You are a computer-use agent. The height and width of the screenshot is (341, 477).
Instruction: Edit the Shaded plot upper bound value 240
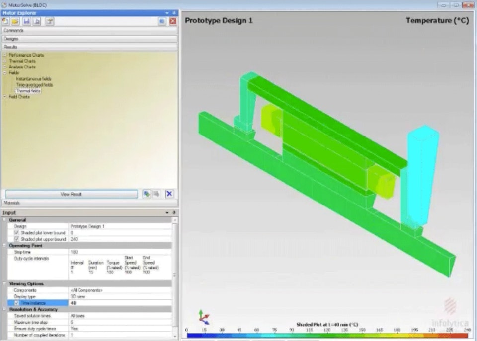120,239
